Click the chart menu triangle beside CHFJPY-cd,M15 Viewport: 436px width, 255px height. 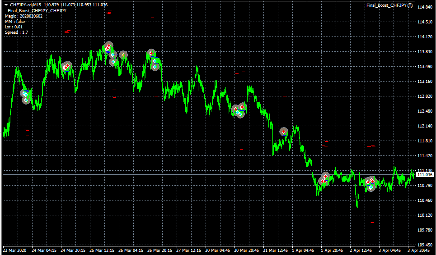[6, 5]
